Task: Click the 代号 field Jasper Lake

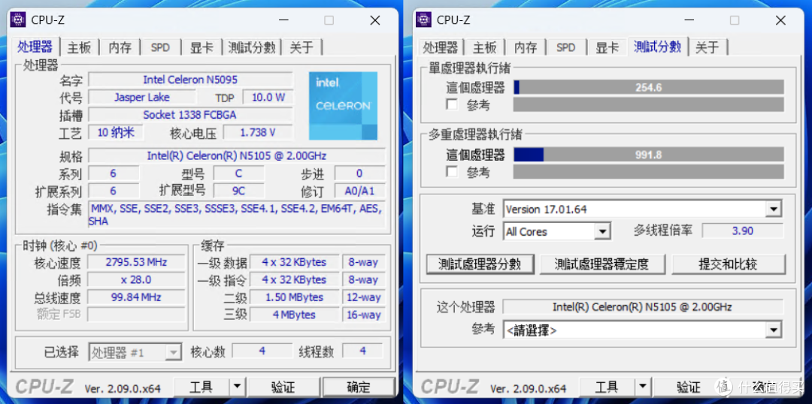Action: 142,98
